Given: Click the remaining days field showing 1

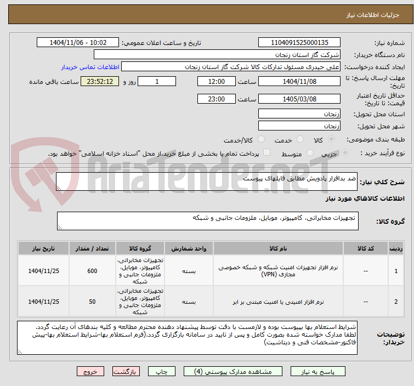Looking at the screenshot, I should click(157, 81).
